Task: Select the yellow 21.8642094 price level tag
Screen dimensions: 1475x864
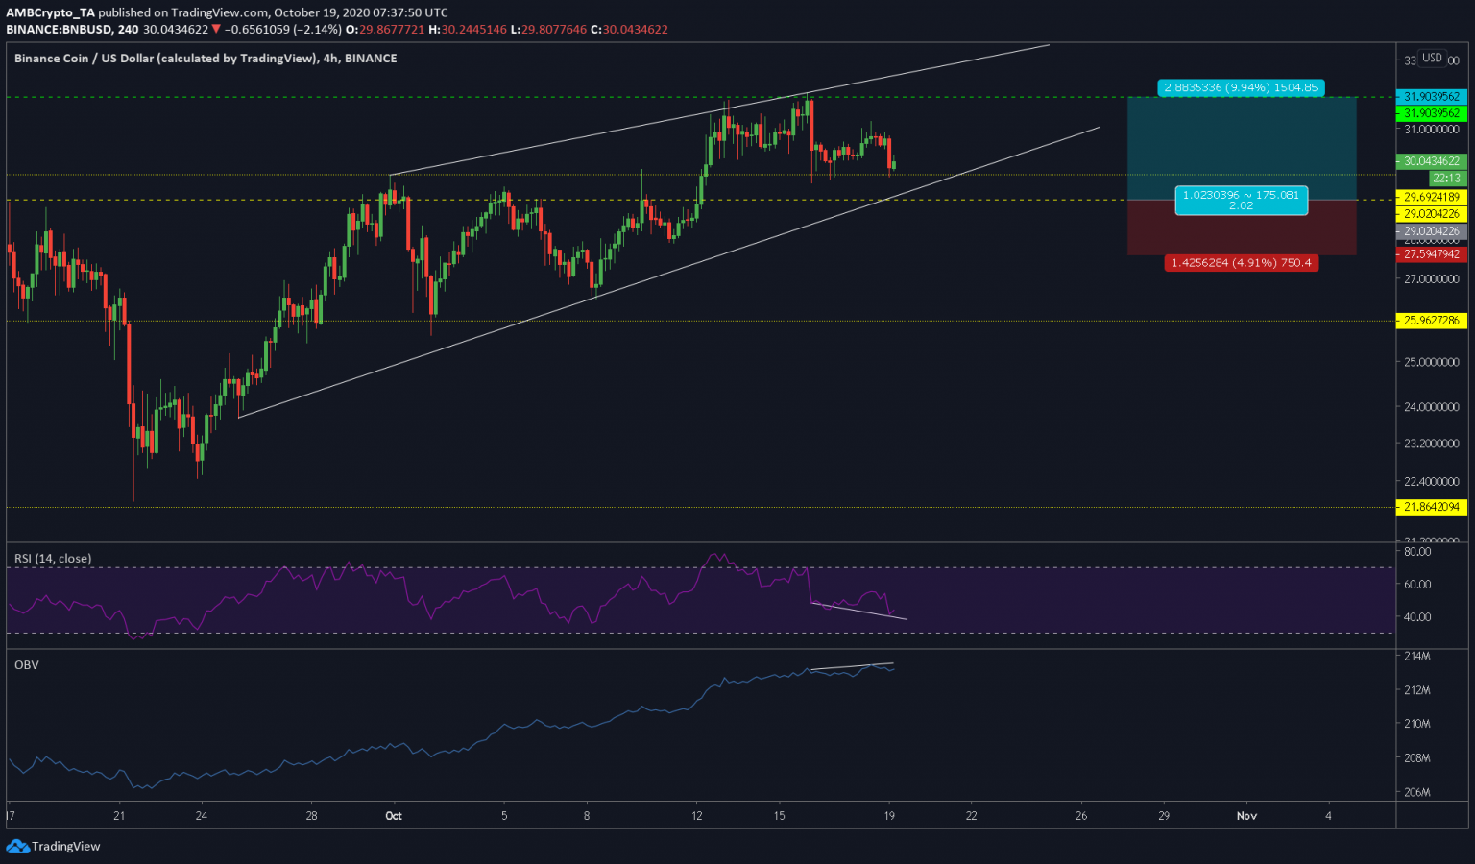Action: point(1431,507)
